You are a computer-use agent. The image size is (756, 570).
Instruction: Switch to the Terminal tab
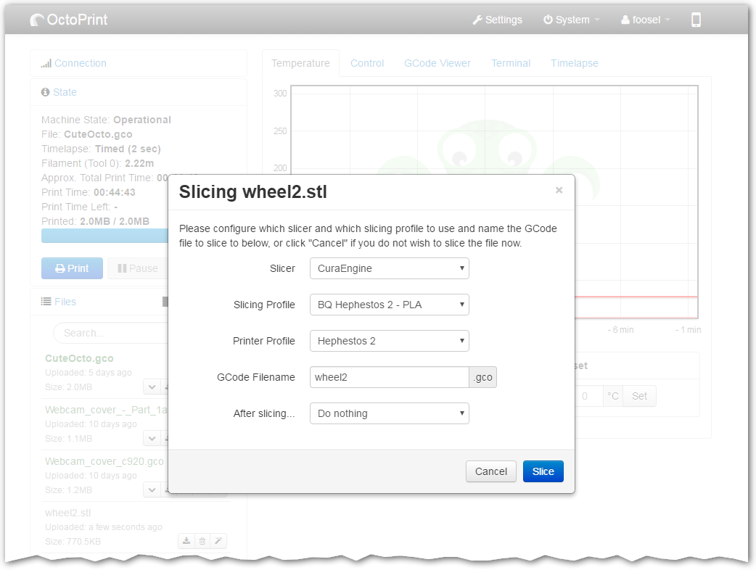tap(511, 63)
